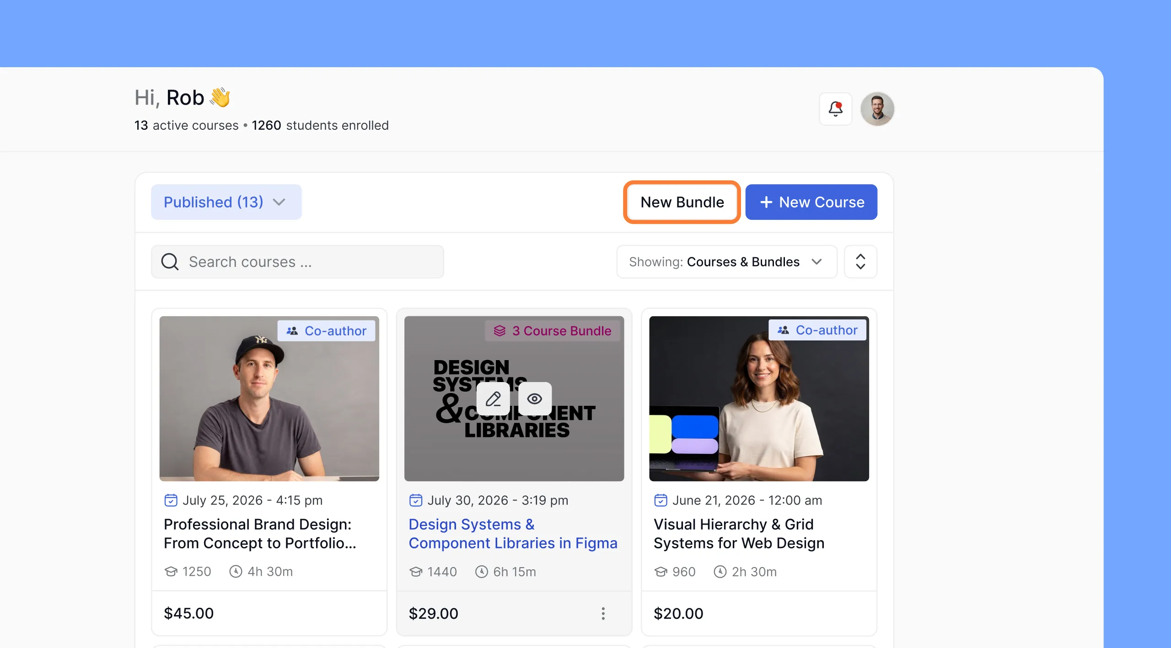Screen dimensions: 1171x648
Task: Click the clock icon next to 6h 15m
Action: 481,572
